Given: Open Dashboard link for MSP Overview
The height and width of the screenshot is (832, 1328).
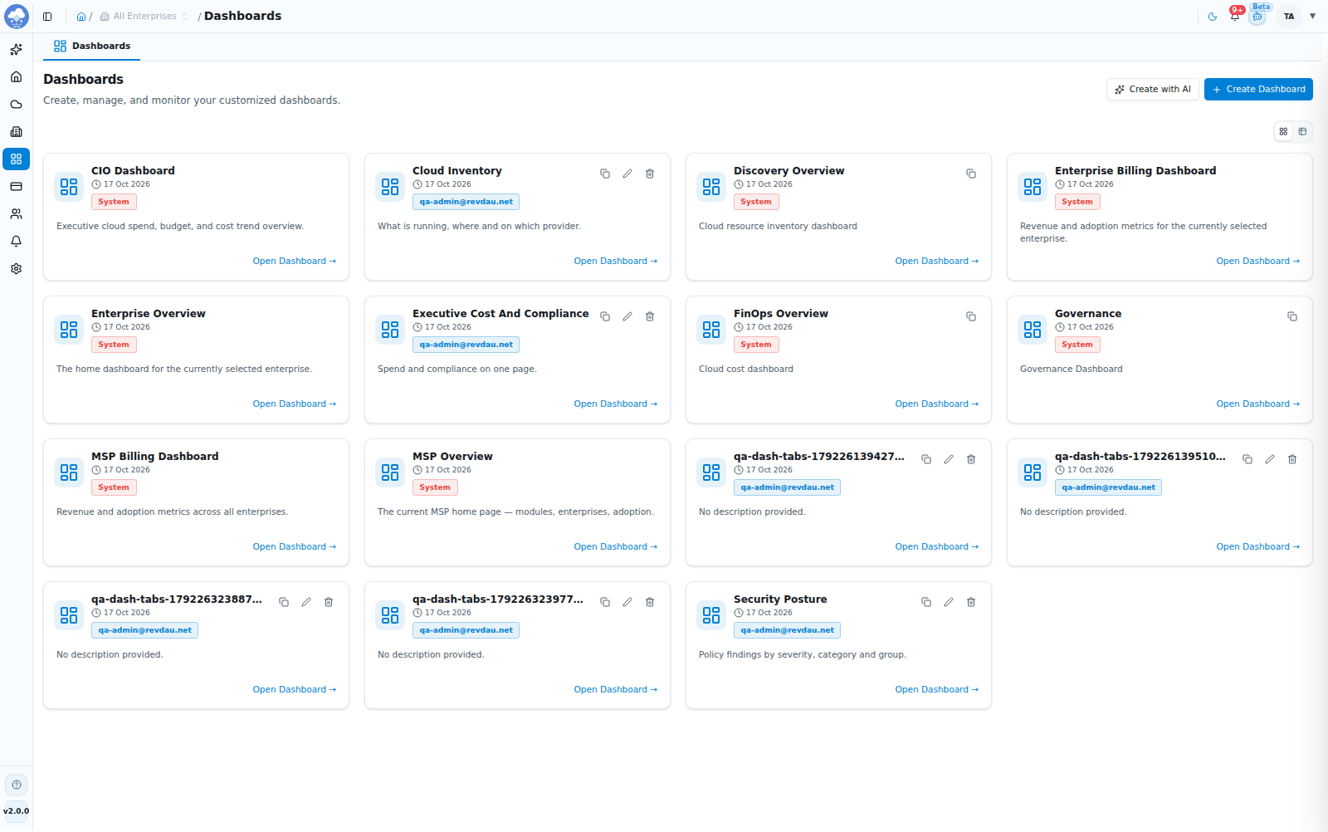Looking at the screenshot, I should [616, 547].
